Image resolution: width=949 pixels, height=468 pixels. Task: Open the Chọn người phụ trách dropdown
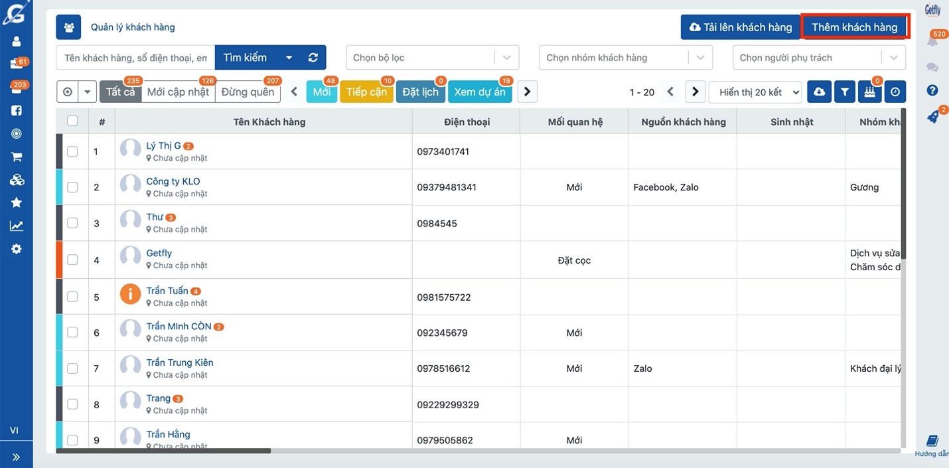(818, 58)
